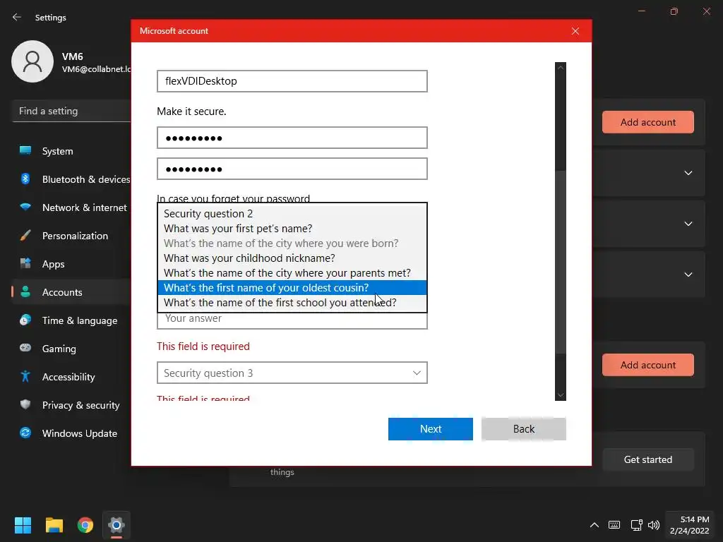Open the volume speaker tray icon
The width and height of the screenshot is (723, 542).
point(654,525)
